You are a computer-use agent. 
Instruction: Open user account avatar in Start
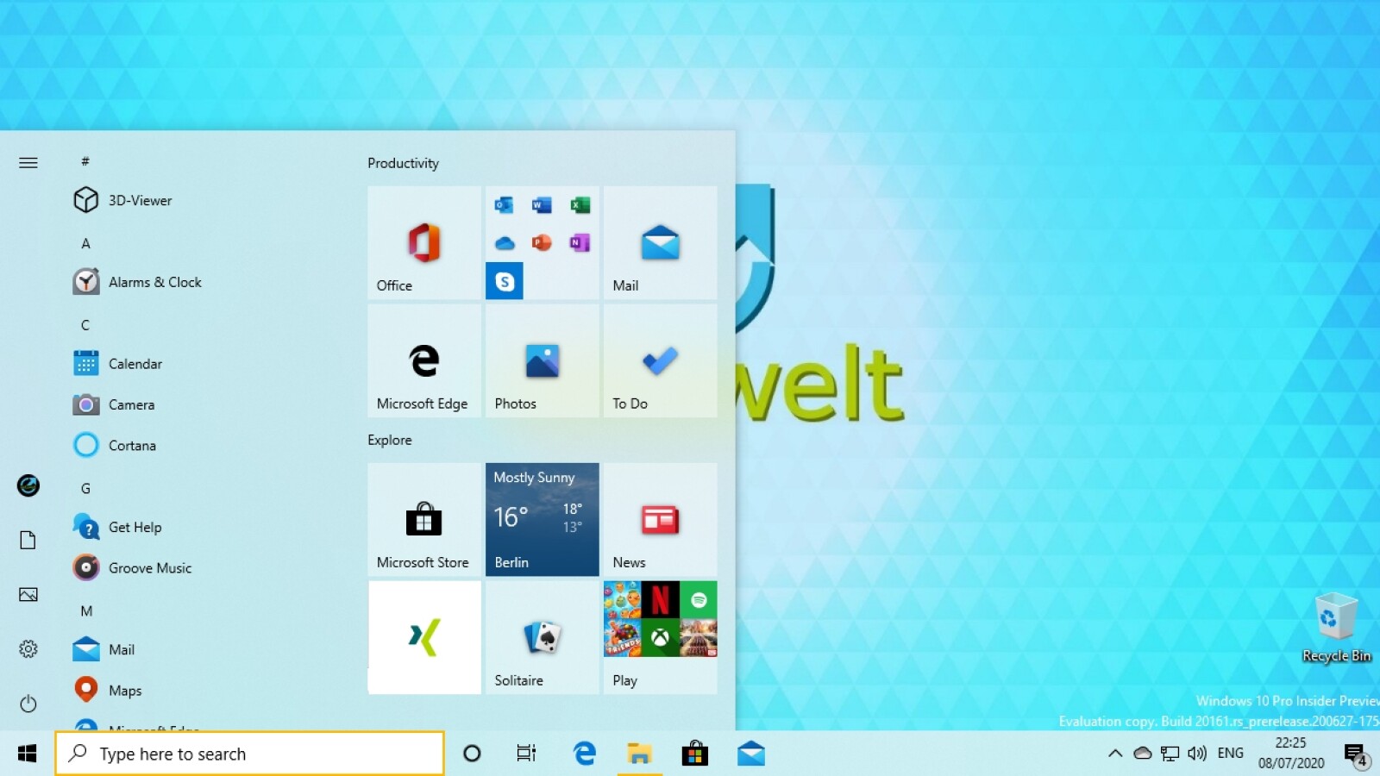coord(28,485)
